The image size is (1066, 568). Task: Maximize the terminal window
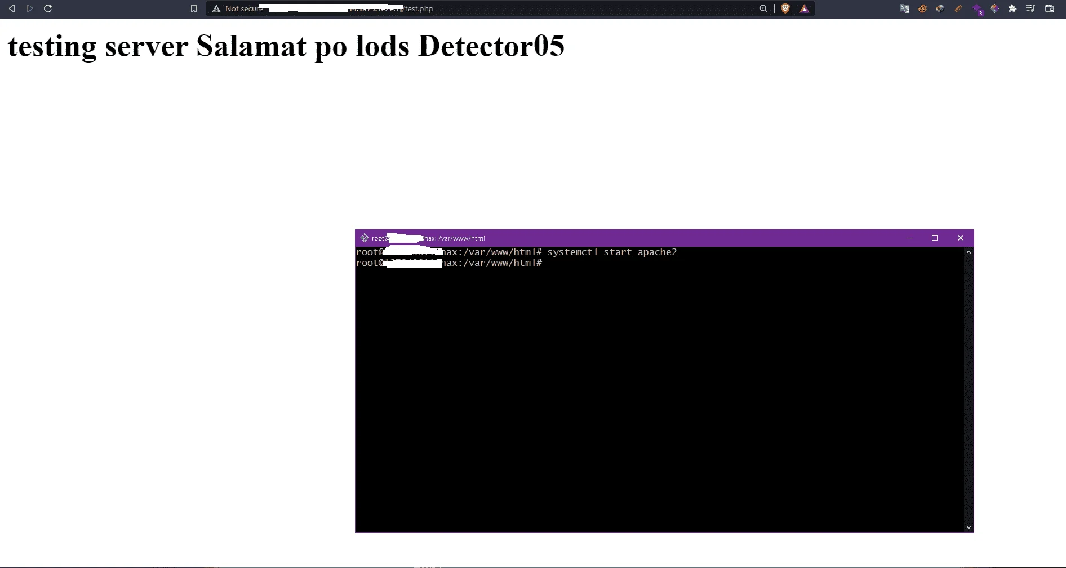tap(935, 238)
